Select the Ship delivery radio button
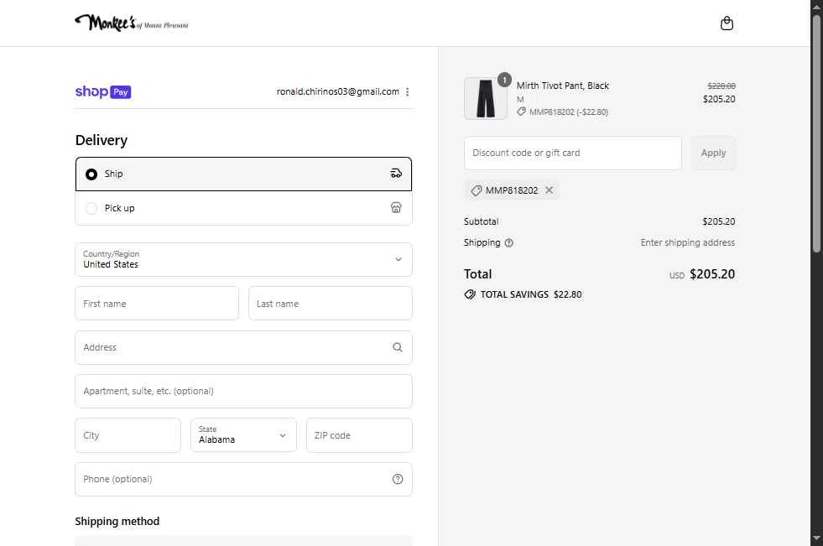This screenshot has width=823, height=546. coord(91,174)
